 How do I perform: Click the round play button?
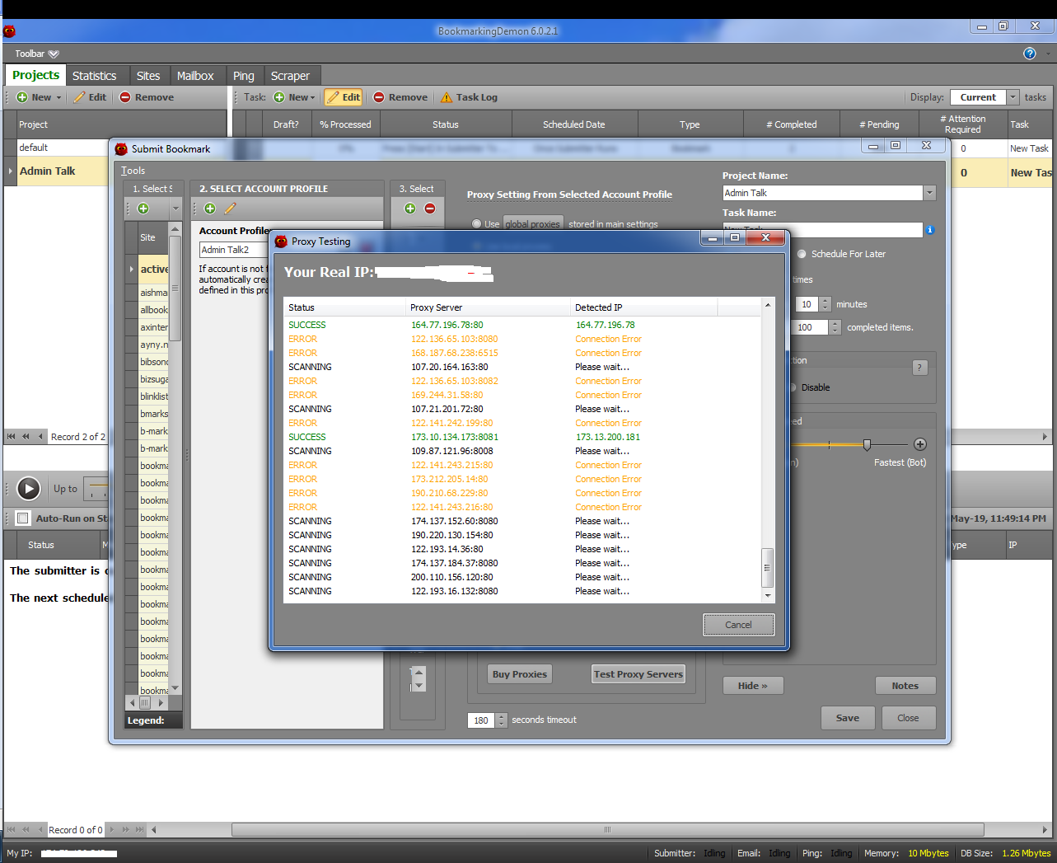(x=29, y=489)
